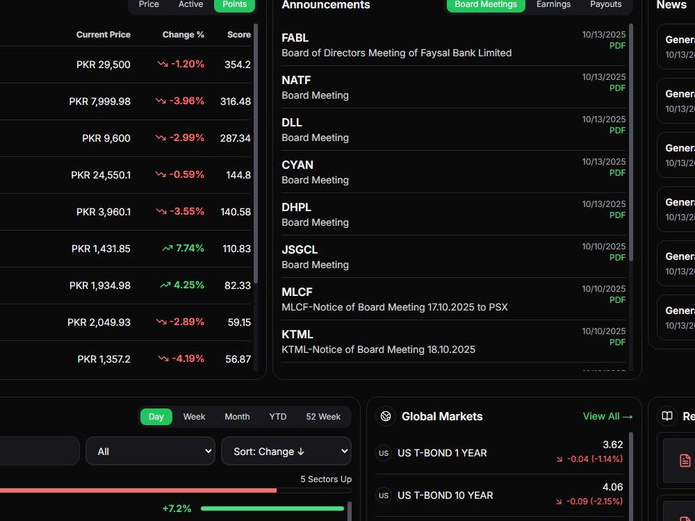Click down arrow beside -0.09 (-2.15%)
The image size is (695, 521).
point(559,502)
